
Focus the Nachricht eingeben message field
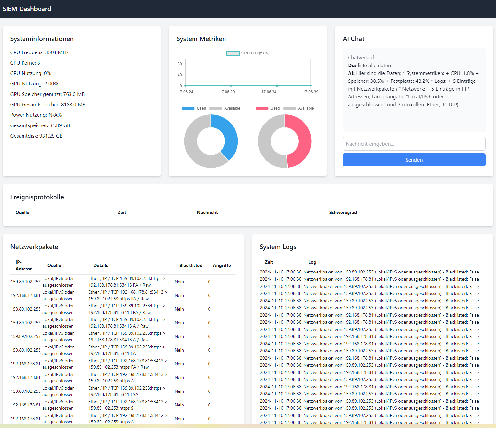(x=414, y=144)
